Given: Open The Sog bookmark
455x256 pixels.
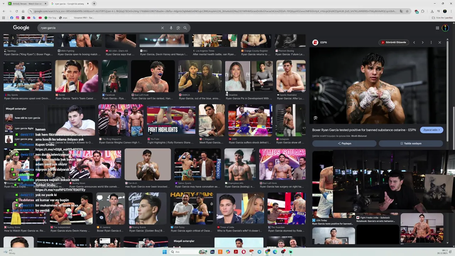Looking at the screenshot, I should pyautogui.click(x=50, y=17).
